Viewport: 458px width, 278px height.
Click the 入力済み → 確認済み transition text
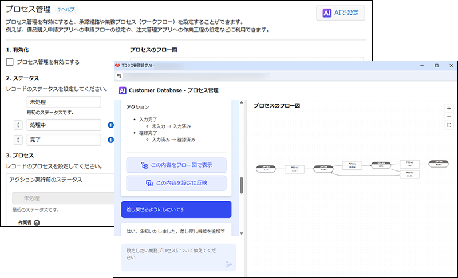[x=173, y=140]
